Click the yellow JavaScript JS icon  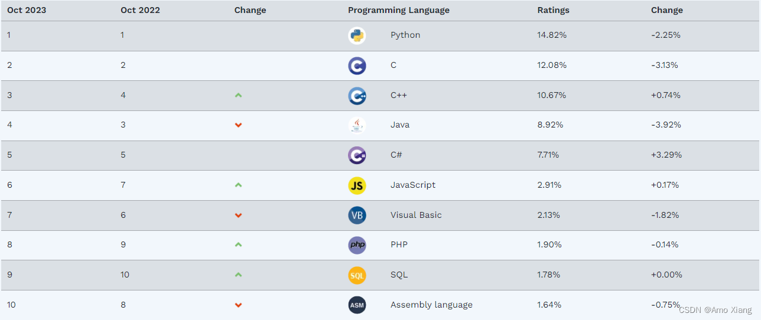357,185
